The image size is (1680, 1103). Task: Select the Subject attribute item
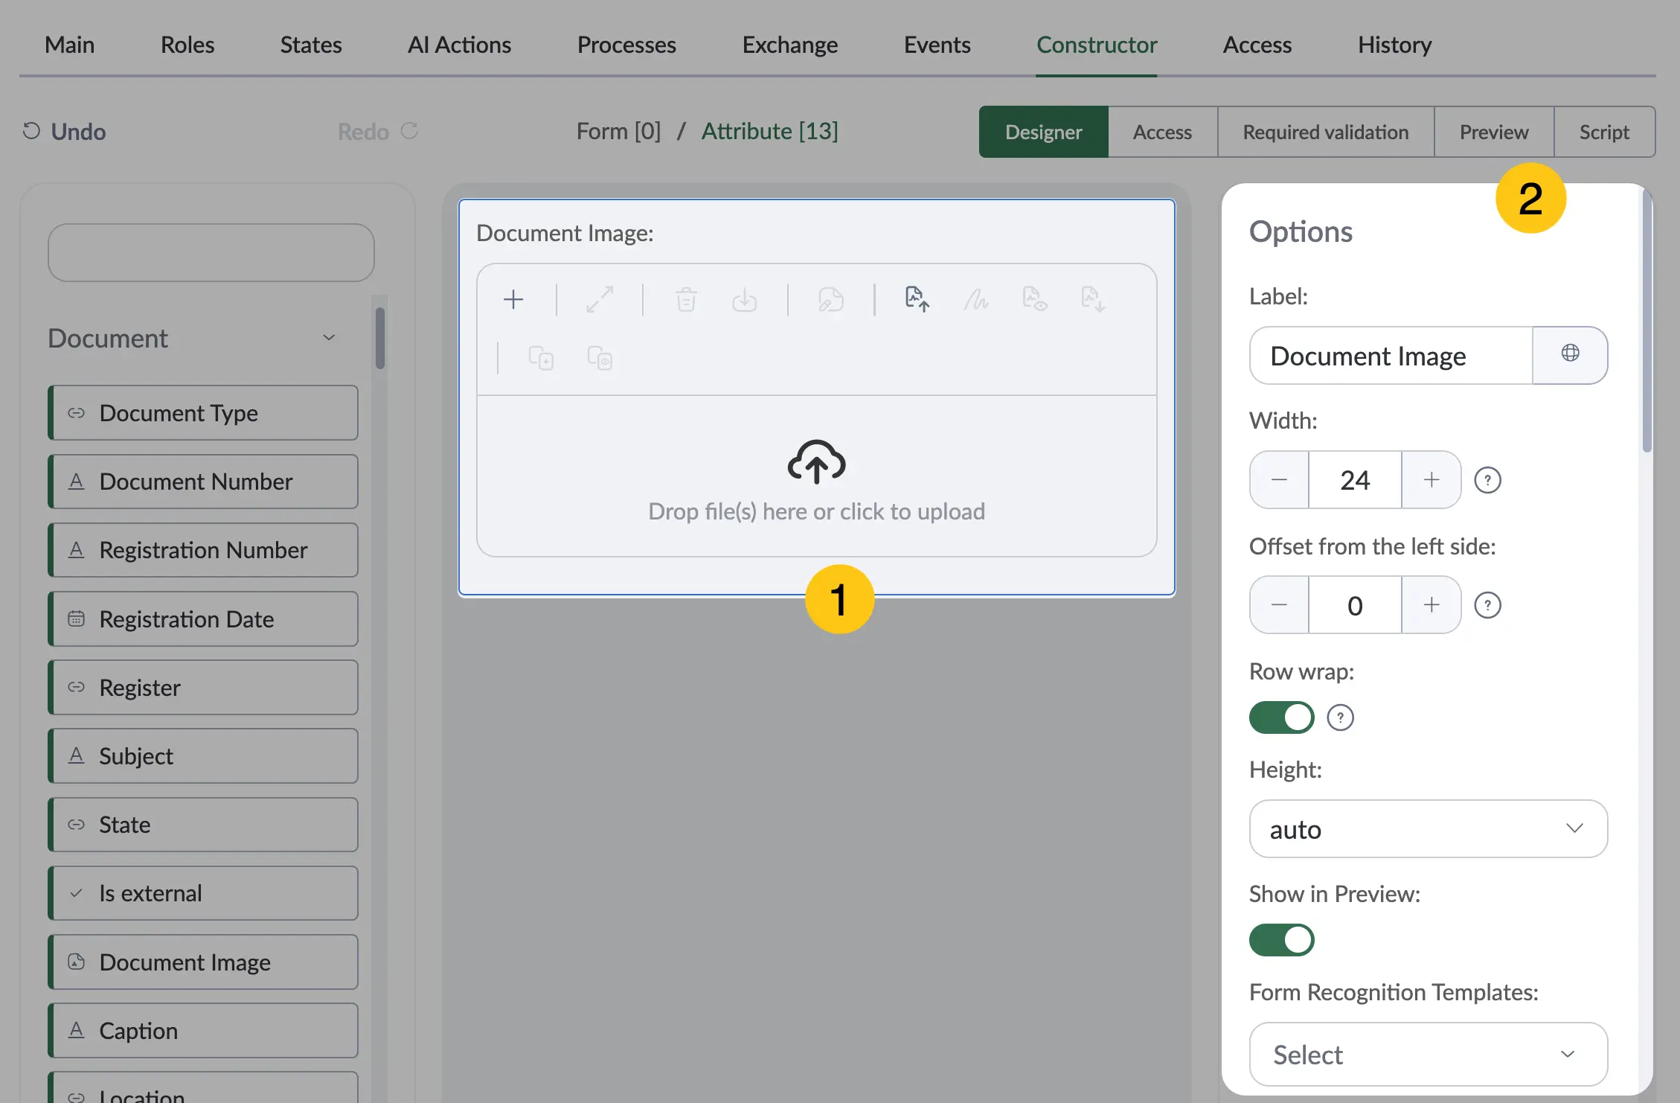(203, 756)
